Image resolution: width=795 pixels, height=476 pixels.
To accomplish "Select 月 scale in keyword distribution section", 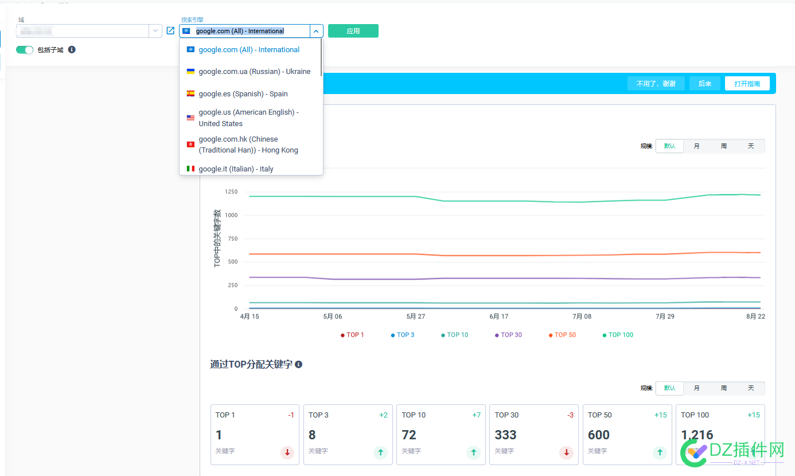I will point(697,388).
